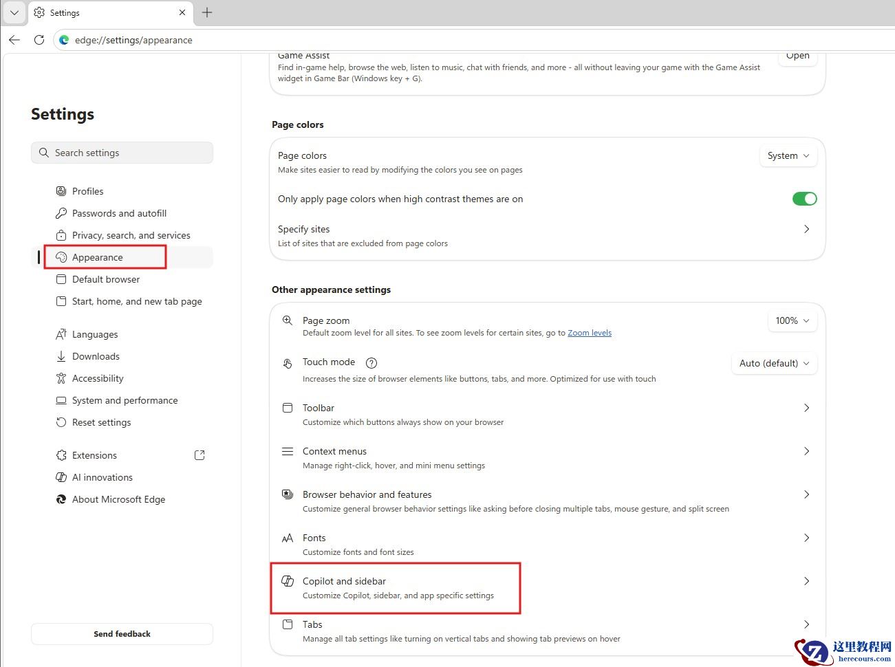Click the Appearance palette icon
This screenshot has width=895, height=667.
tap(61, 257)
